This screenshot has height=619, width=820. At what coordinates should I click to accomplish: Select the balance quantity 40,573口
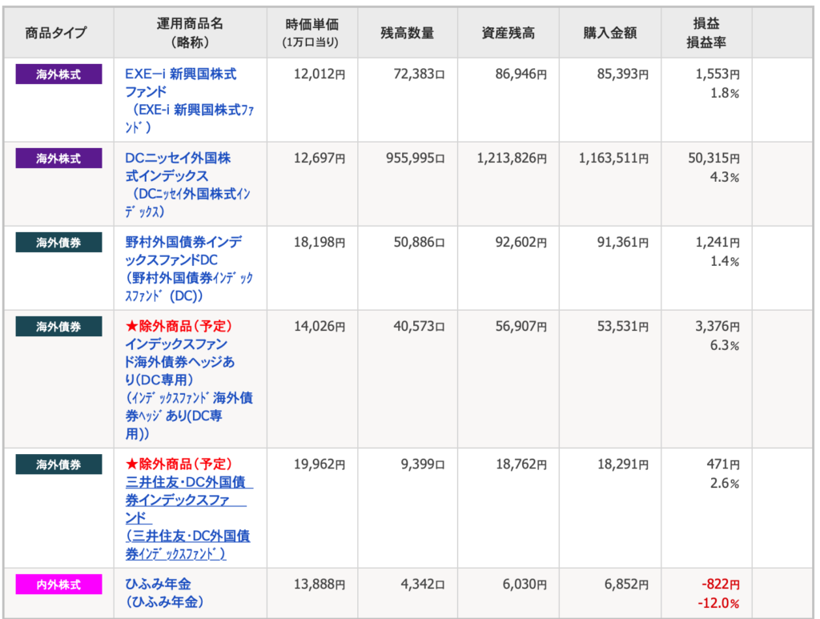tap(420, 327)
